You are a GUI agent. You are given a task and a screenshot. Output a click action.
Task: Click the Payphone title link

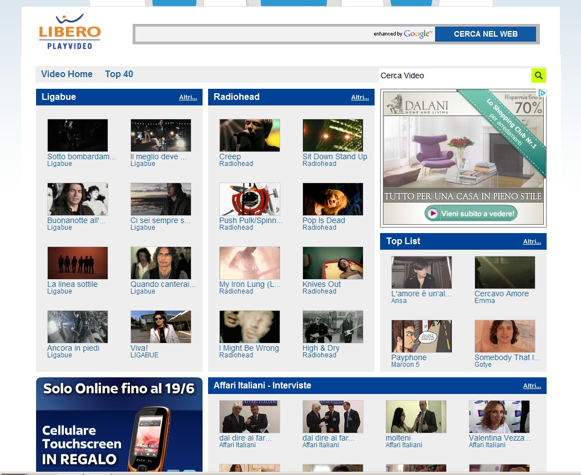tap(409, 357)
